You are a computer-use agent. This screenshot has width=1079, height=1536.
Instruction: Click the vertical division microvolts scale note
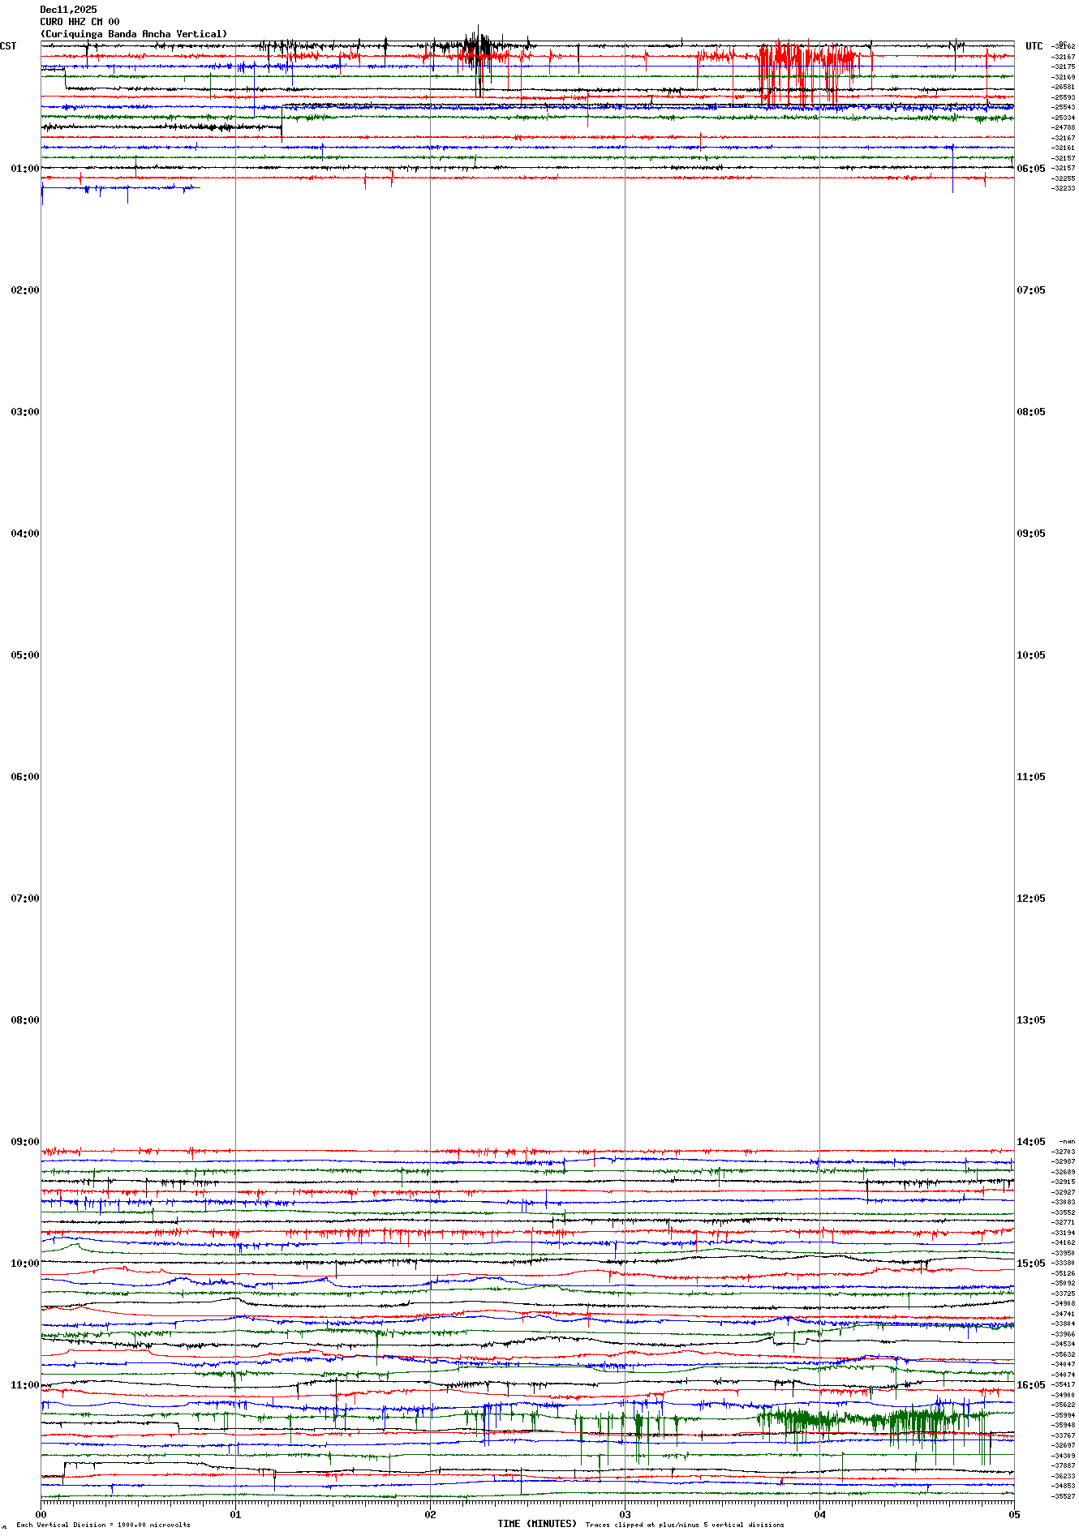coord(103,1525)
